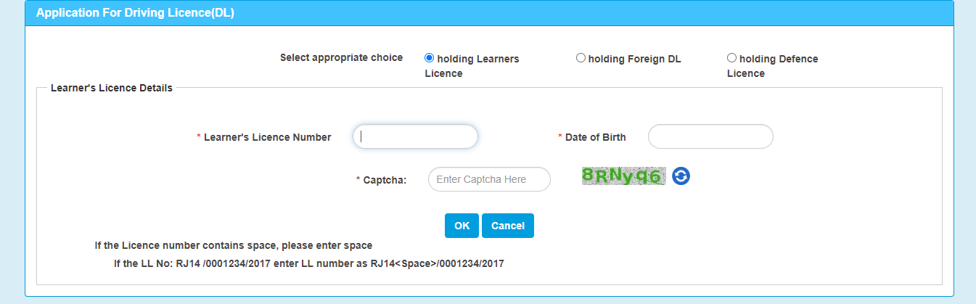Focus the Enter Captcha Here box

(489, 179)
